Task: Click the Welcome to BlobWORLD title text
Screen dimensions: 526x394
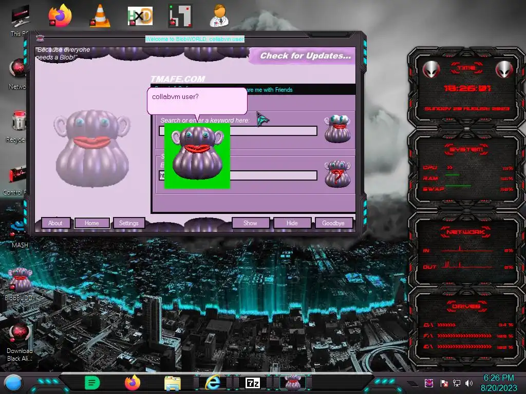Action: click(195, 39)
